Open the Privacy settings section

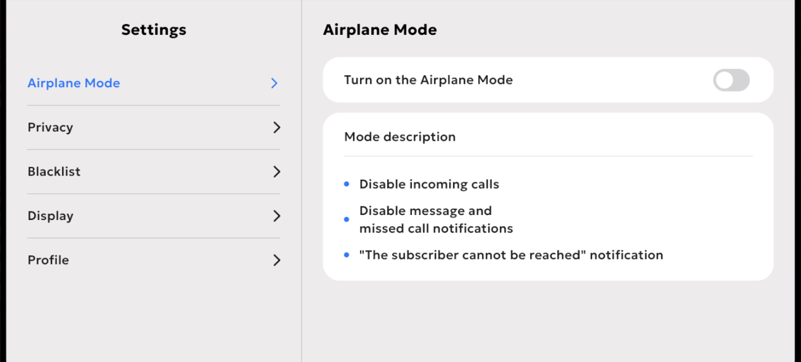(154, 128)
